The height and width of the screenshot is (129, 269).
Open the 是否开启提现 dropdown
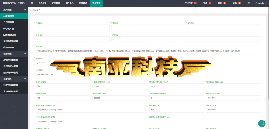(63, 86)
